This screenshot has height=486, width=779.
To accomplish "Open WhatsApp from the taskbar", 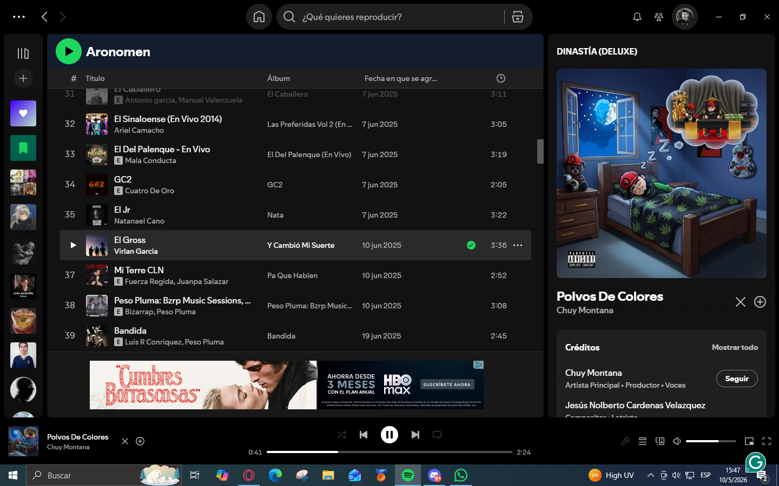I will click(x=461, y=475).
